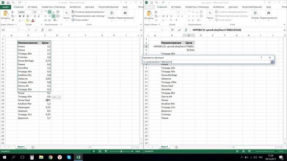
Task: Click Redo arrow in left window title bar
Action: point(19,3)
